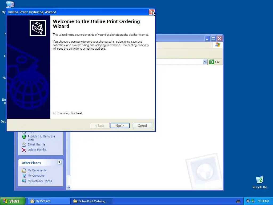Collapse the Other Places panel
This screenshot has width=273, height=205.
pos(59,162)
